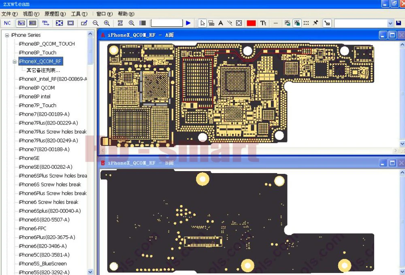This screenshot has width=405, height=275.
Task: Select the arrow pointer tool
Action: pos(202,23)
